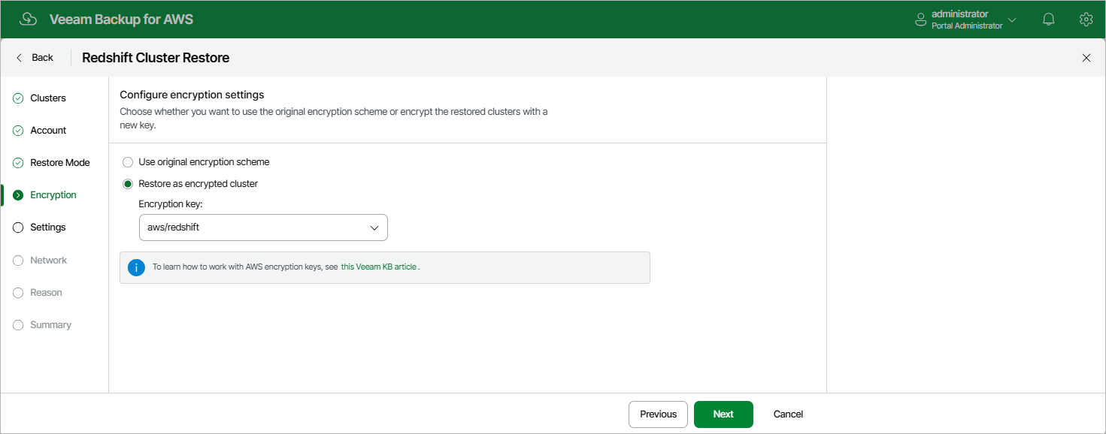Go to the Clusters step
The height and width of the screenshot is (434, 1106).
(x=48, y=98)
